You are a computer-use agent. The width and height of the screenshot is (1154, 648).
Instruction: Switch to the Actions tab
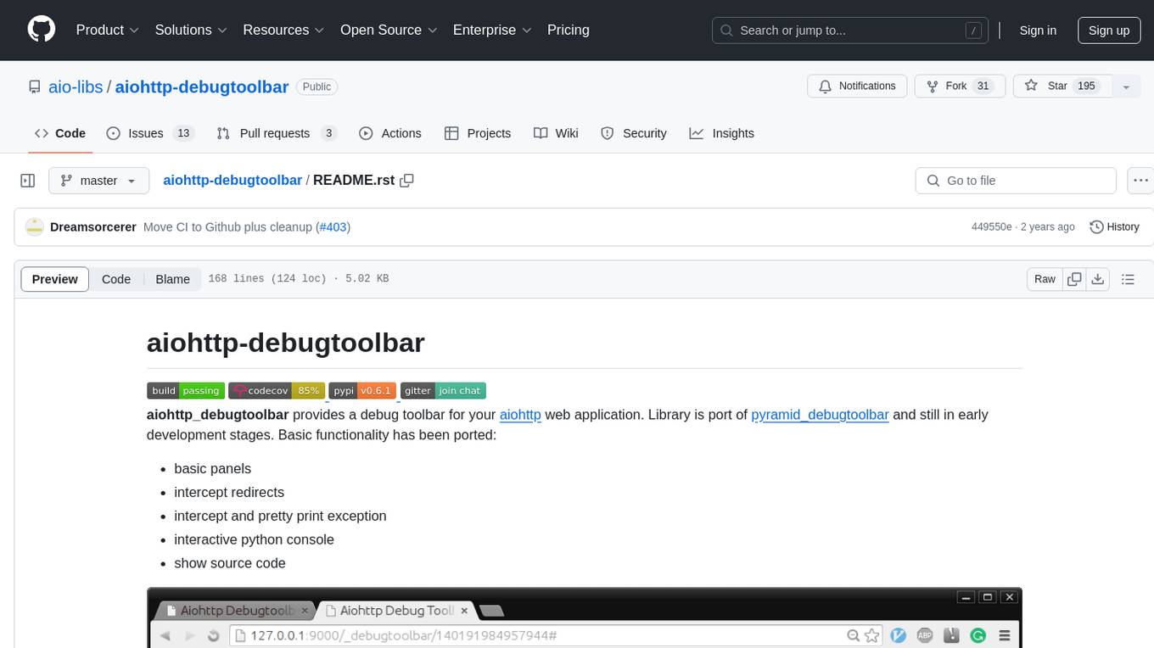(x=390, y=133)
